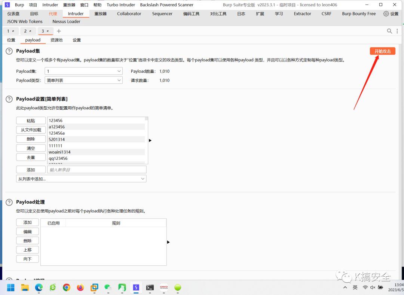The image size is (404, 295).
Task: Click the 已启用 column header
Action: pyautogui.click(x=53, y=223)
